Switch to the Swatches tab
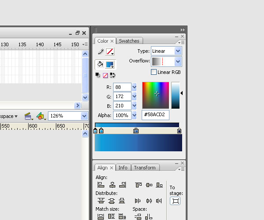The height and width of the screenshot is (220, 264). click(x=129, y=41)
